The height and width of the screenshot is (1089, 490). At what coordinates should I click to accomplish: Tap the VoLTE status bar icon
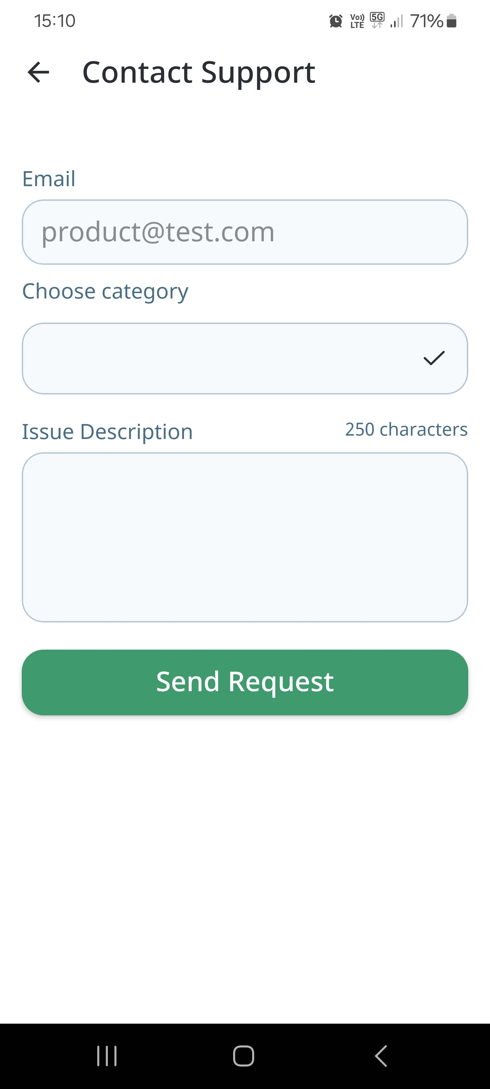(x=357, y=21)
